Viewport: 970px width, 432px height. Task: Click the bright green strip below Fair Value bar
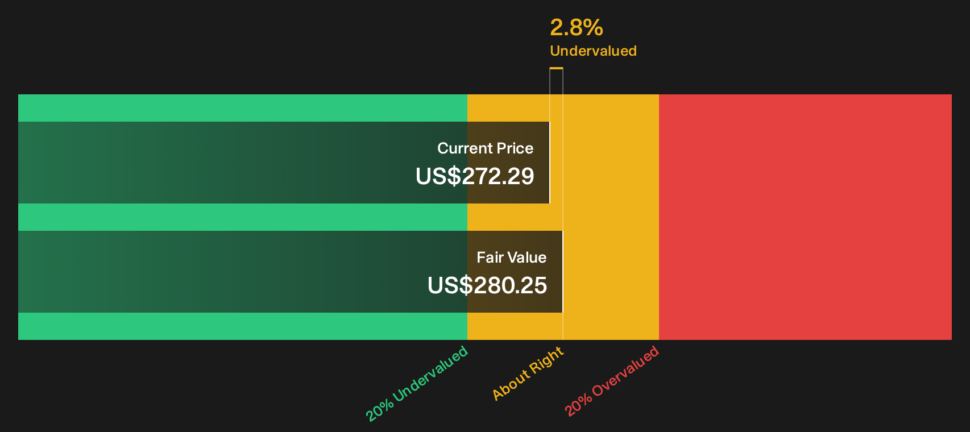click(x=243, y=326)
